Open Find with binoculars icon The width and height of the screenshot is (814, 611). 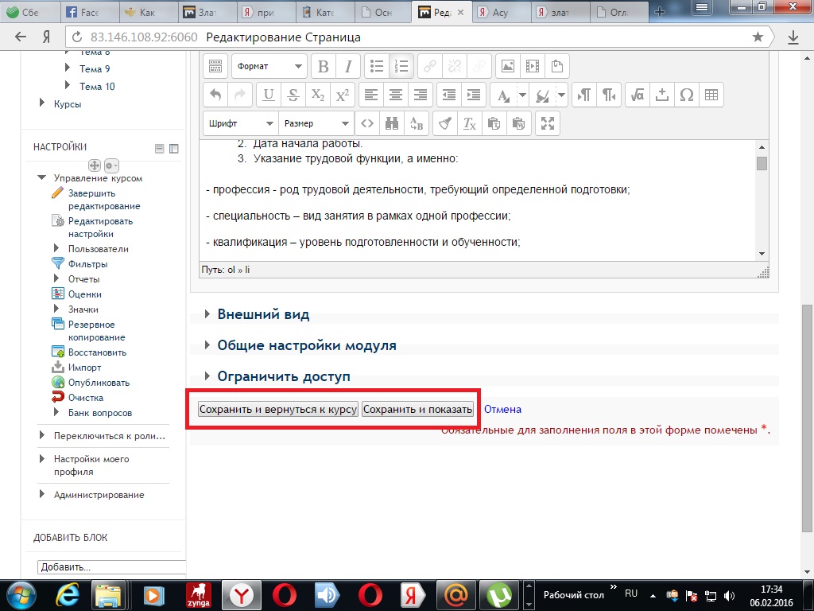click(x=392, y=123)
